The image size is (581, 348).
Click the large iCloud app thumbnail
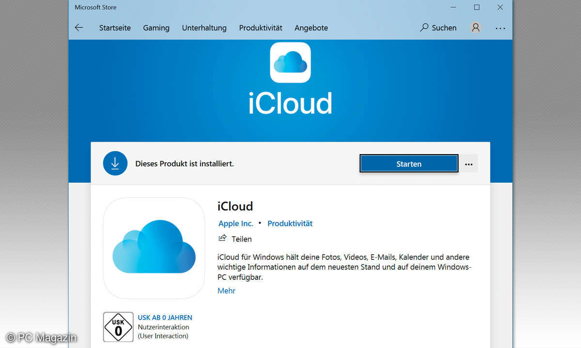154,248
